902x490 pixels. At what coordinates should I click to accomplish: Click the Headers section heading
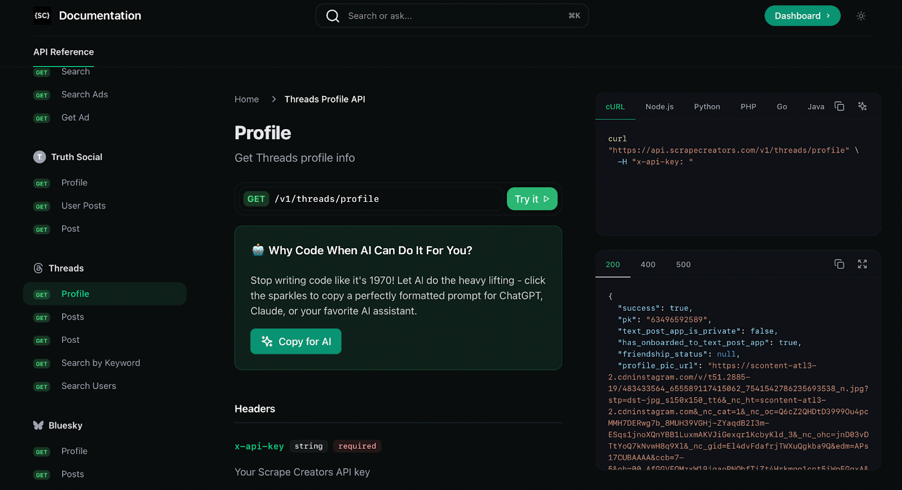click(x=255, y=409)
